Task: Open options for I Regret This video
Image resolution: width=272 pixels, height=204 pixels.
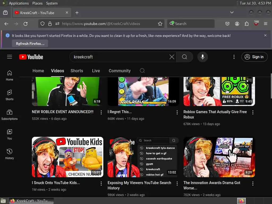Action: pos(177,112)
